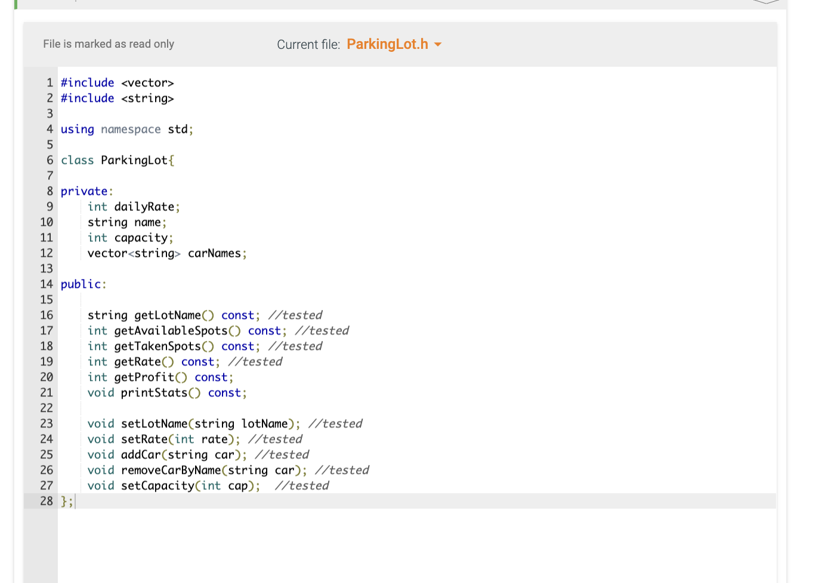
Task: Click the vector<string> carNames member line
Action: coord(167,253)
